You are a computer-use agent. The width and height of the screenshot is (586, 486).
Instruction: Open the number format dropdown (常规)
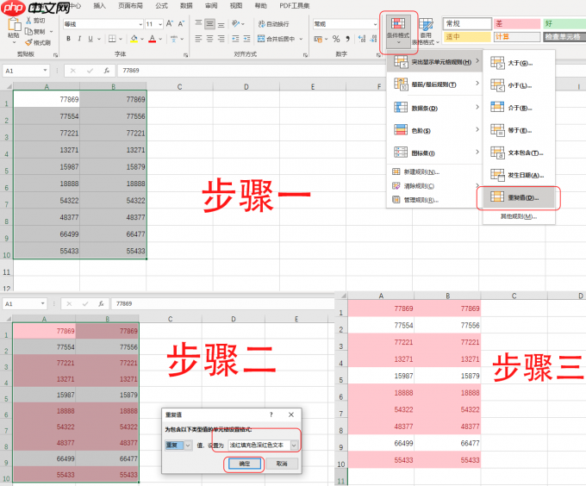tap(375, 24)
